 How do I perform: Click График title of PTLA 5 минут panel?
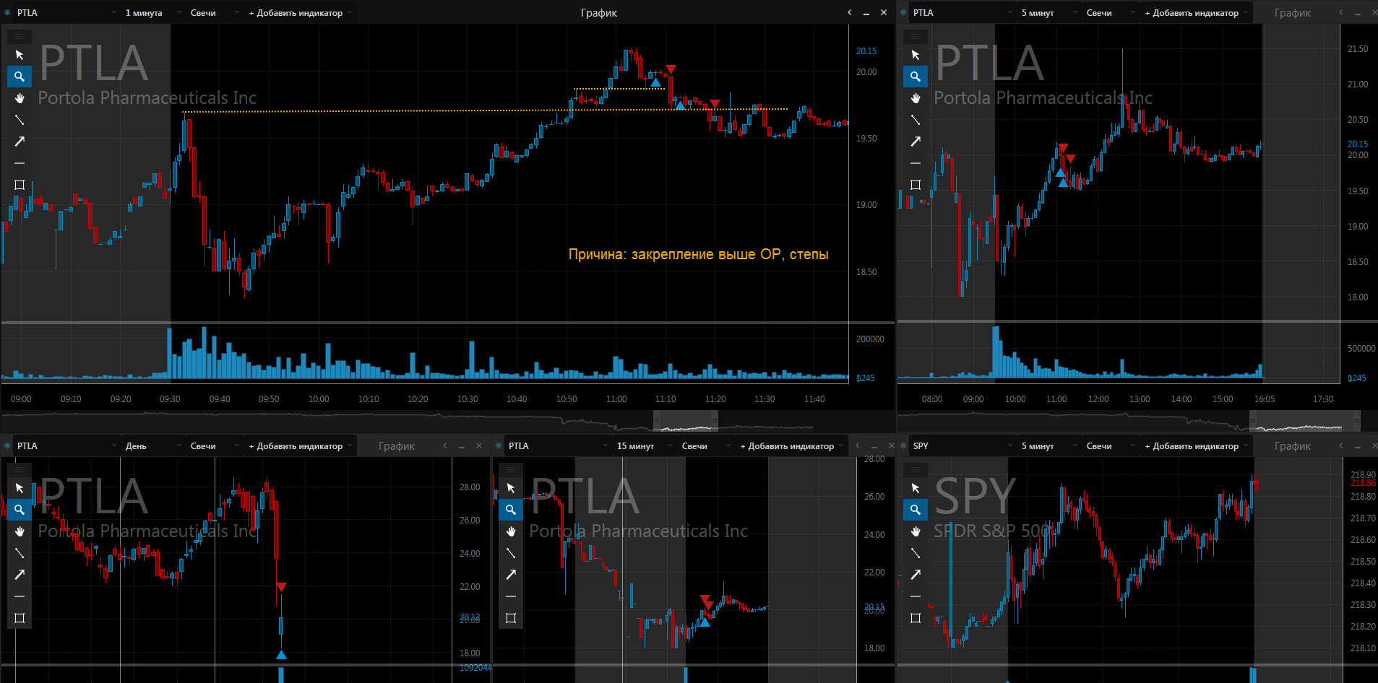point(1293,13)
